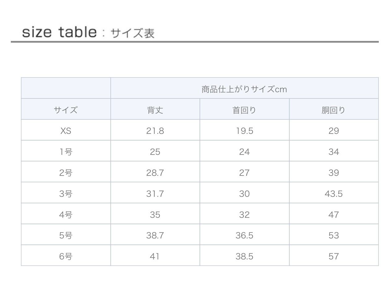The height and width of the screenshot is (294, 389).
Task: Select the 3号 size row label
Action: [x=66, y=194]
